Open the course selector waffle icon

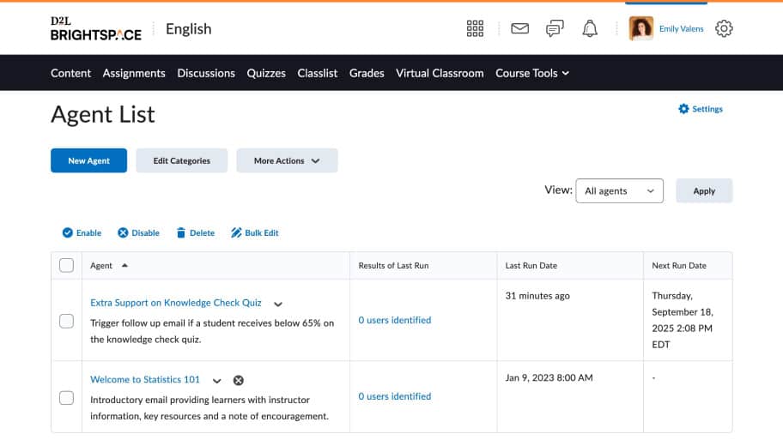[475, 29]
